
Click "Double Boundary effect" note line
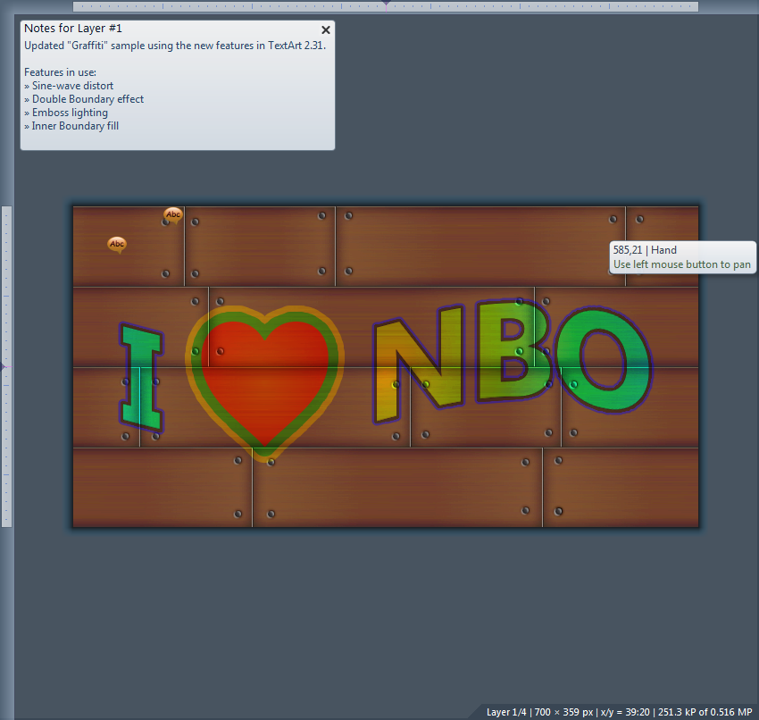click(88, 99)
